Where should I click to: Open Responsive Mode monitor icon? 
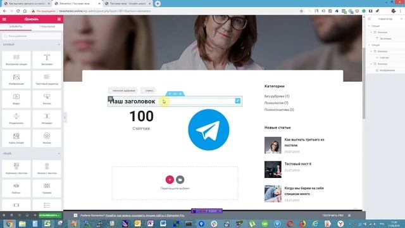pyautogui.click(x=27, y=215)
